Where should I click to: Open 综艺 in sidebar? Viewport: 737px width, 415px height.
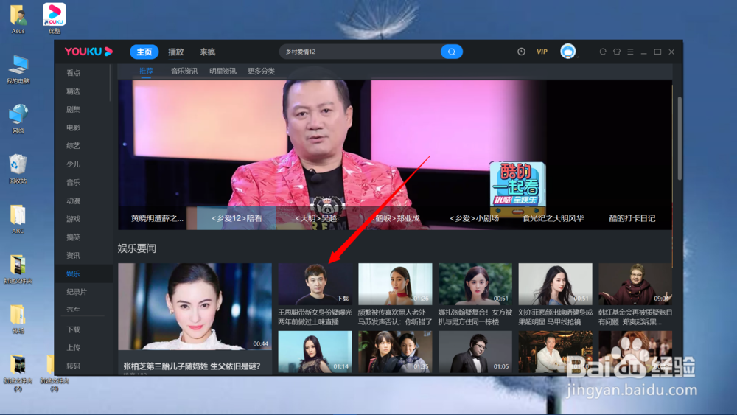point(73,146)
